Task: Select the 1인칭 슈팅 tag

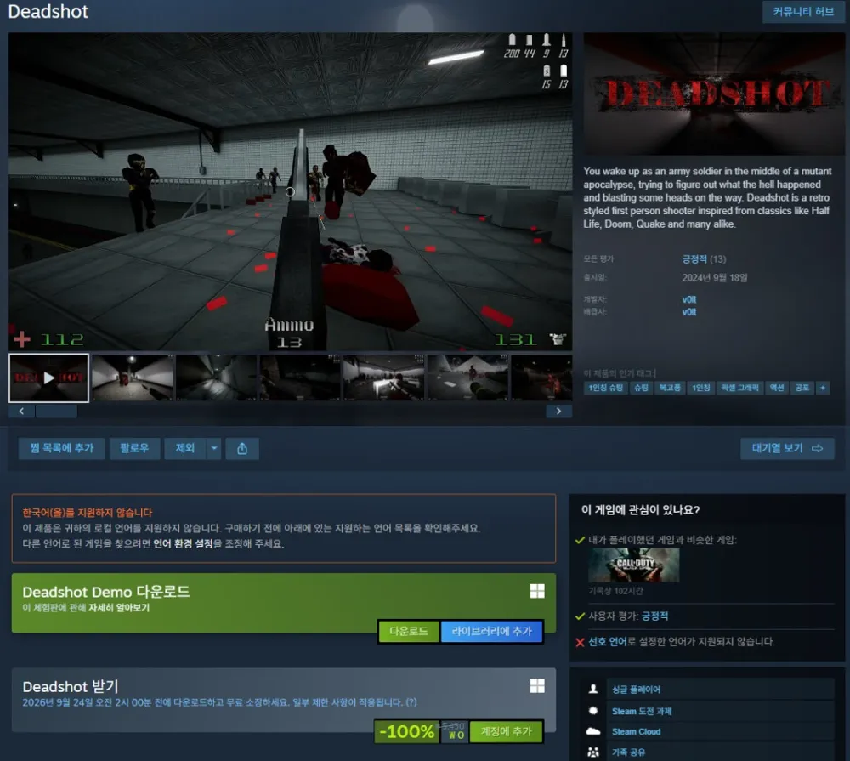Action: (x=605, y=388)
